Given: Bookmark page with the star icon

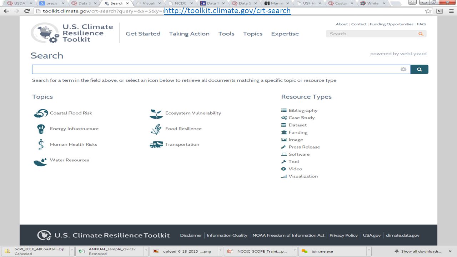Looking at the screenshot, I should click(x=428, y=11).
